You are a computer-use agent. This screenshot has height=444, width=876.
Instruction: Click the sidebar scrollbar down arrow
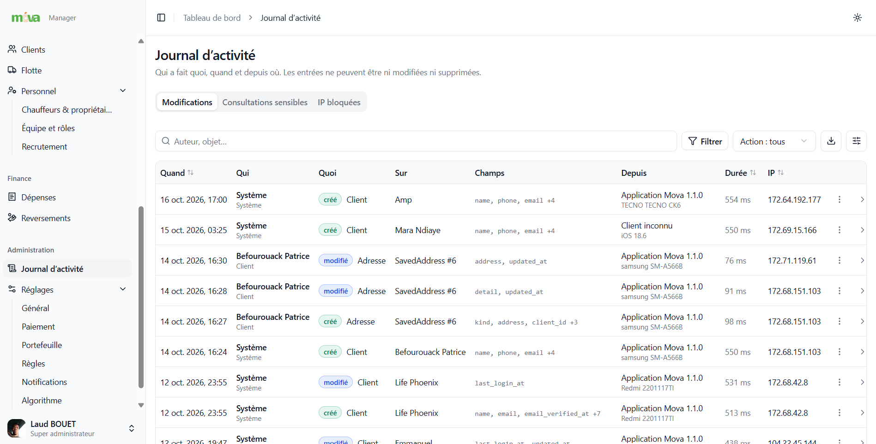(x=141, y=405)
